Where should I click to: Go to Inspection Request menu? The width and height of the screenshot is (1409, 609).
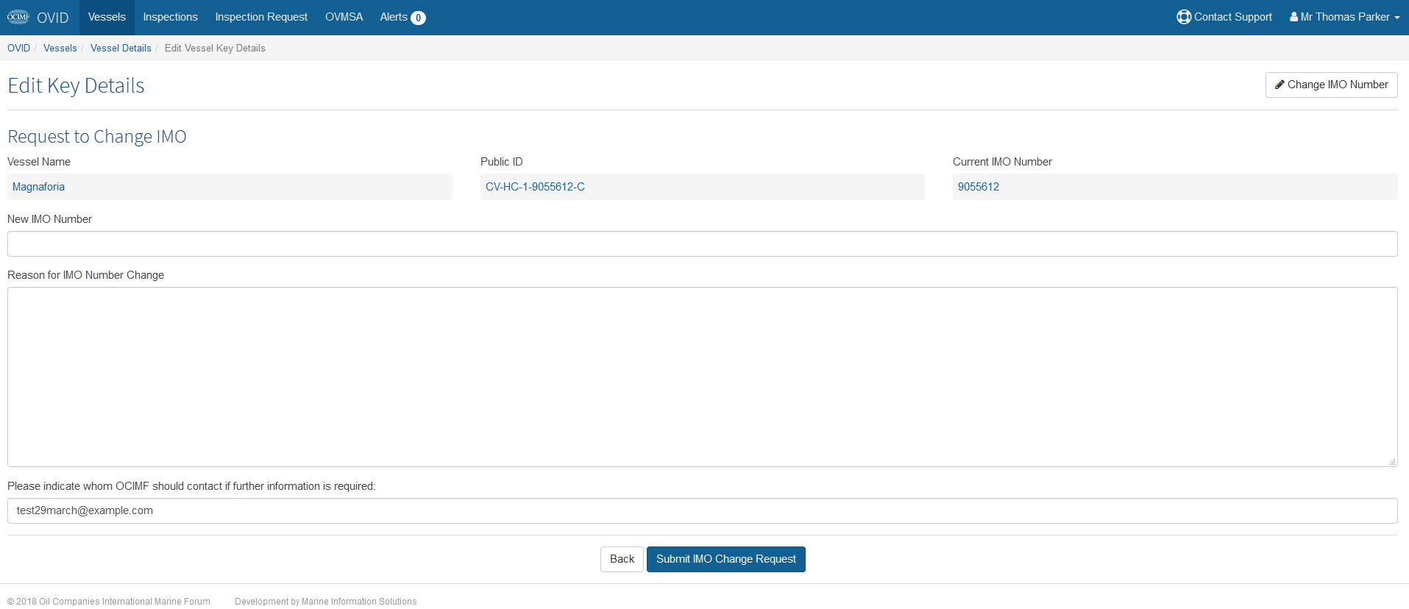261,17
